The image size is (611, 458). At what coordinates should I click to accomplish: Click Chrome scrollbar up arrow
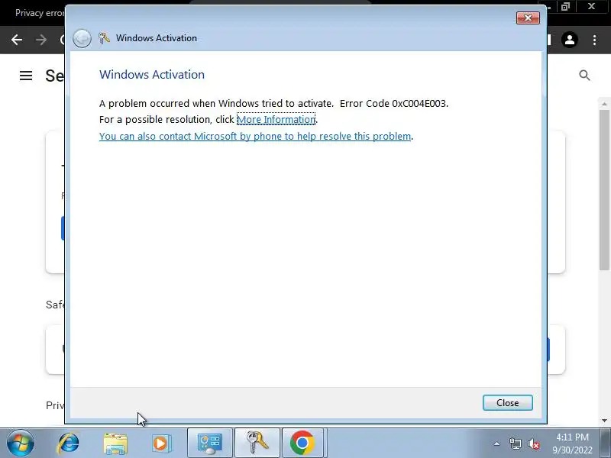pyautogui.click(x=605, y=104)
